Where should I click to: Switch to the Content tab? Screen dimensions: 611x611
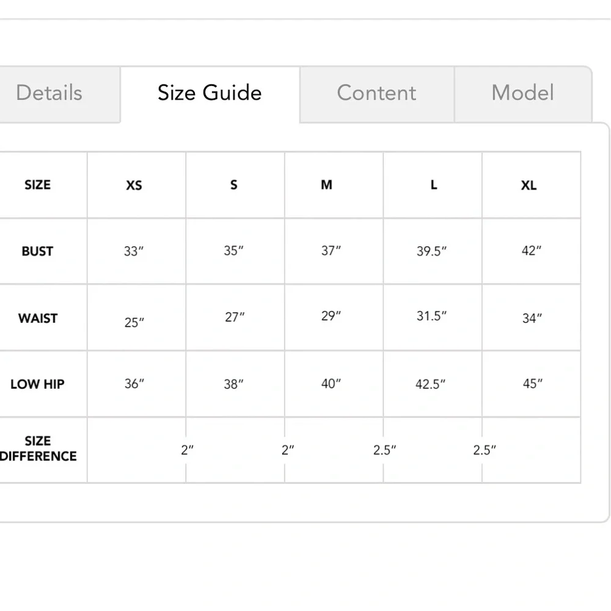(x=376, y=93)
